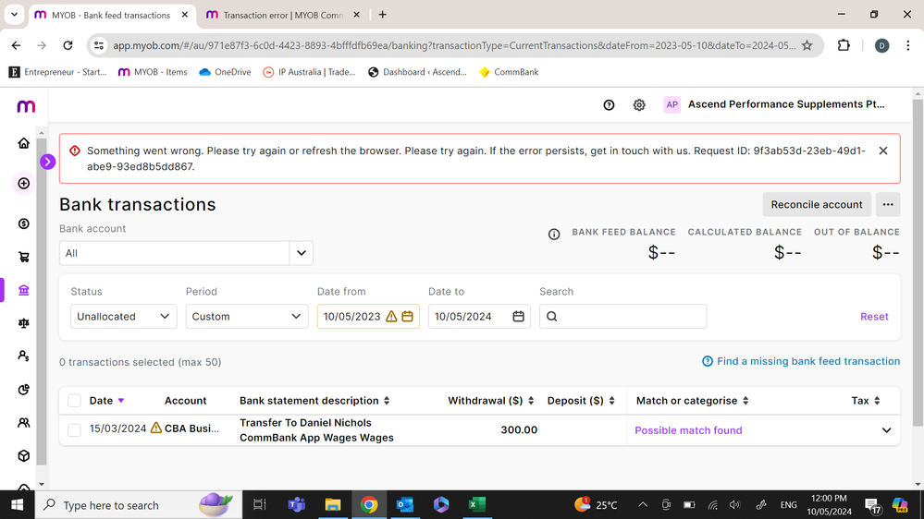Screen dimensions: 924x519
Task: Open the Status dropdown showing Unallocated
Action: pyautogui.click(x=123, y=317)
